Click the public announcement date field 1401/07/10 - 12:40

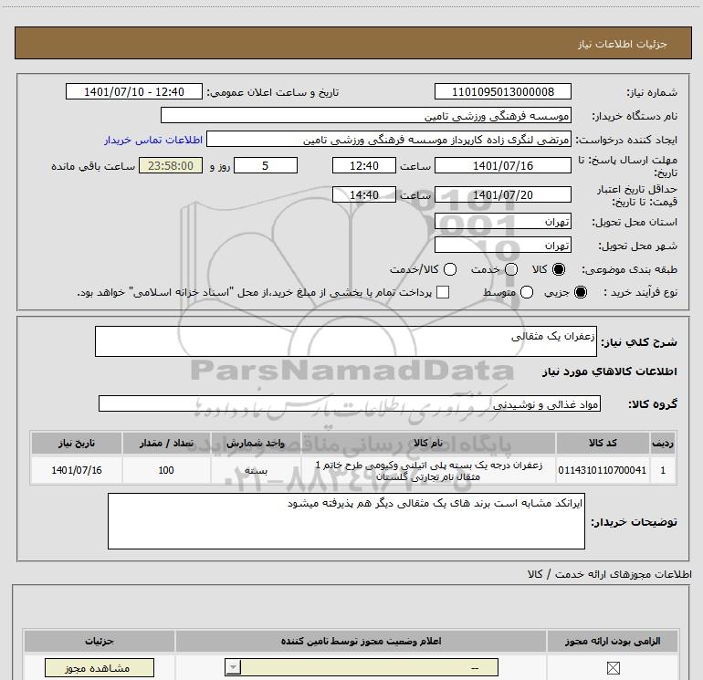pyautogui.click(x=134, y=92)
